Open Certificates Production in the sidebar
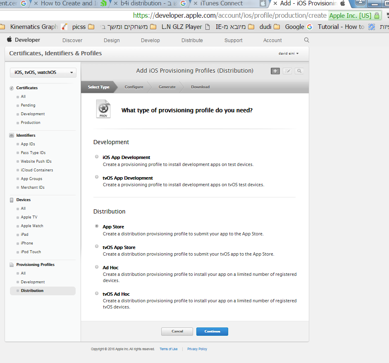 [x=31, y=123]
